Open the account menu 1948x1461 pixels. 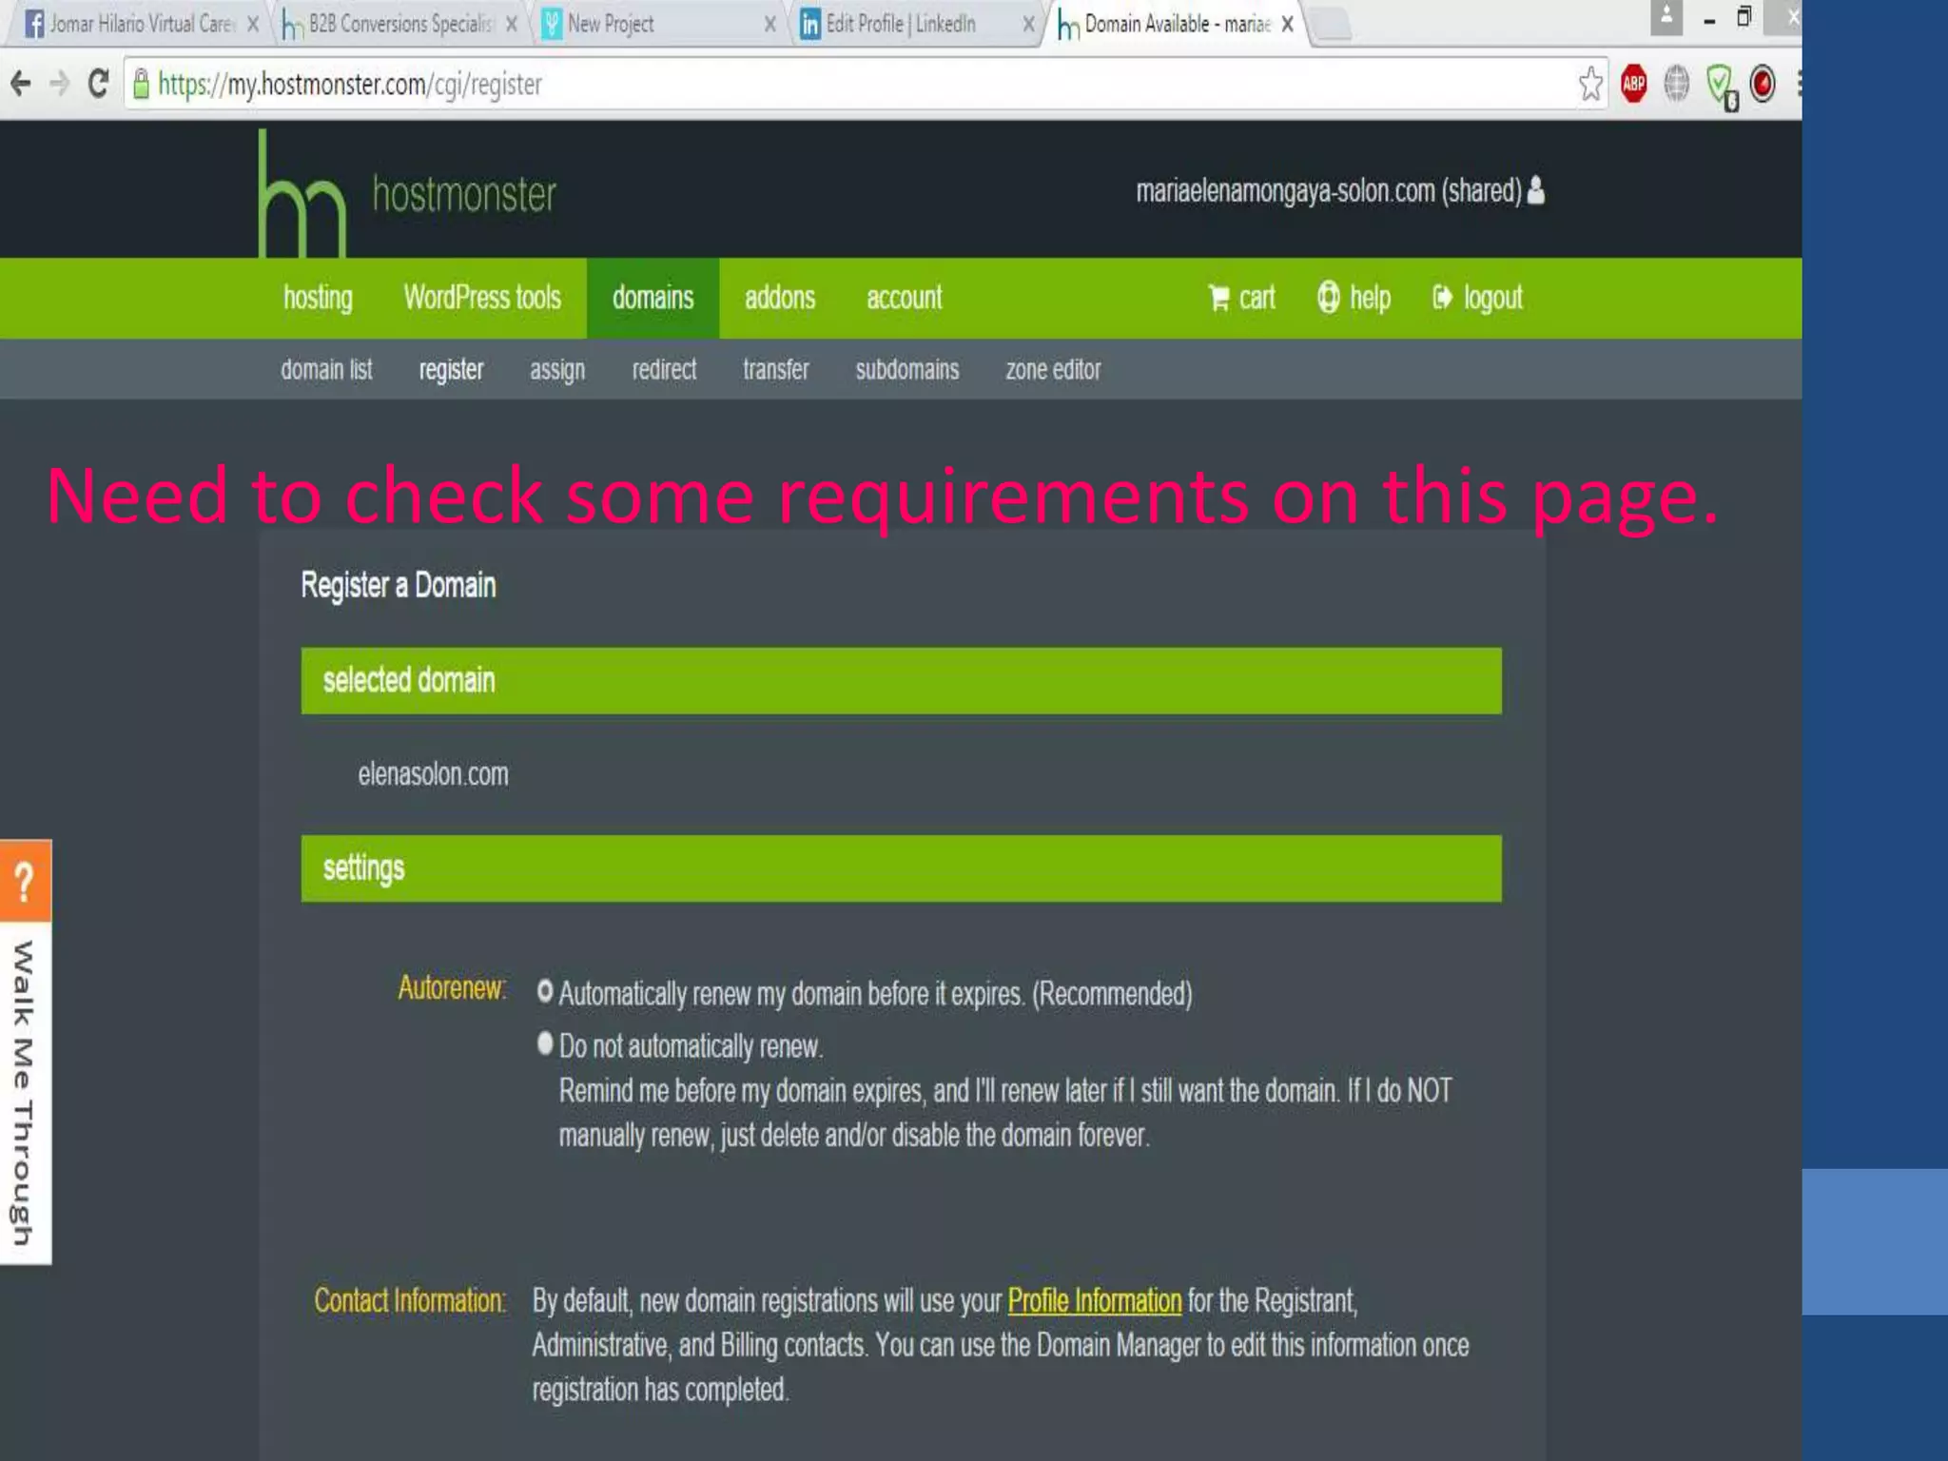pos(904,298)
